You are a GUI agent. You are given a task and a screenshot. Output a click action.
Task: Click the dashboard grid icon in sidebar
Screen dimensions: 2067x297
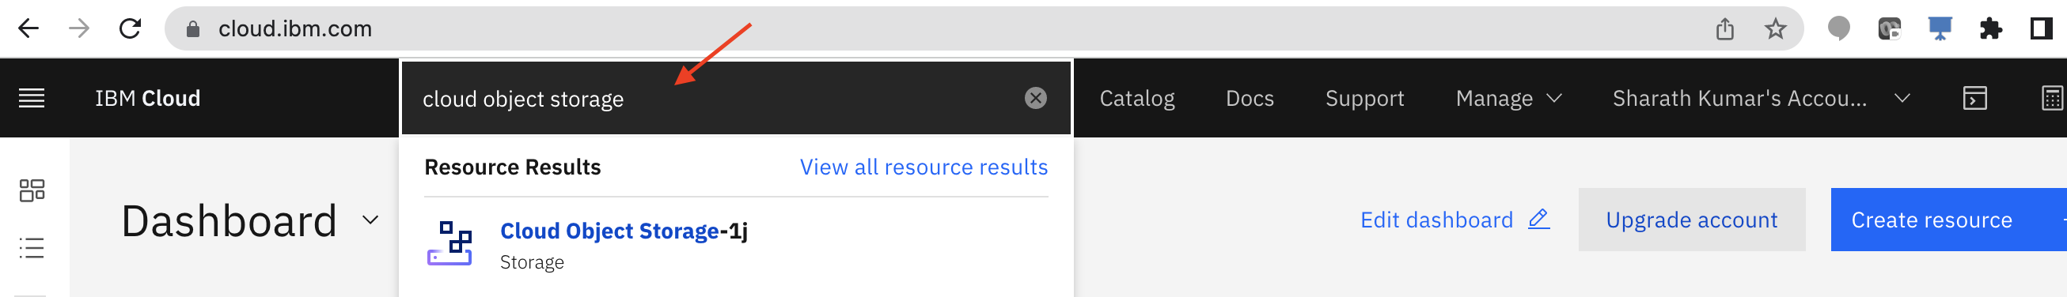tap(32, 190)
